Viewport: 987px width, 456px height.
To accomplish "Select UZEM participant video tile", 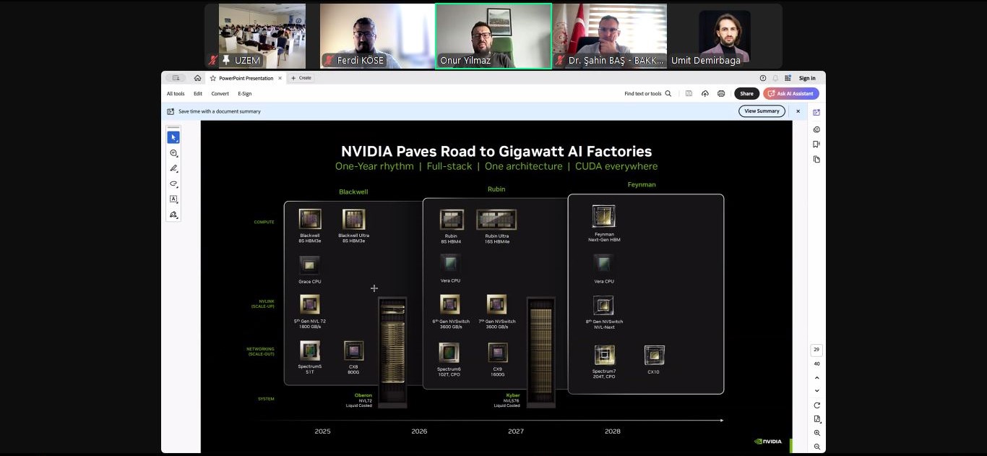I will [x=262, y=36].
